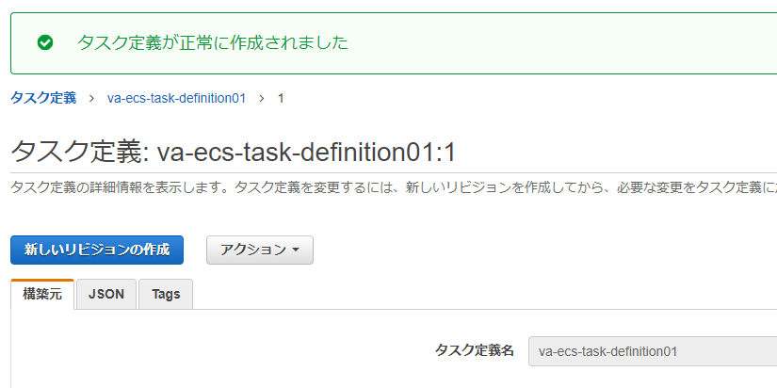Open the JSON tab
Viewport: 777px width, 388px height.
tap(106, 294)
